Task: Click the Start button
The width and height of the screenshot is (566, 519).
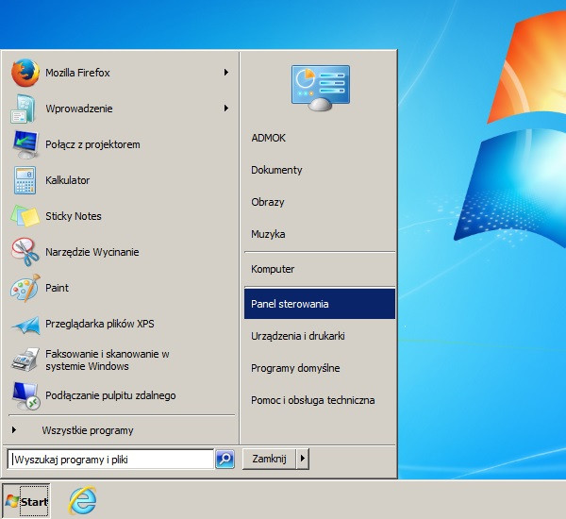Action: (x=26, y=501)
